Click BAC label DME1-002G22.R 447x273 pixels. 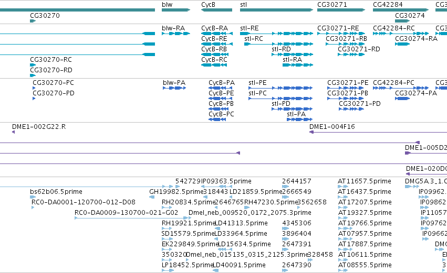(x=39, y=127)
